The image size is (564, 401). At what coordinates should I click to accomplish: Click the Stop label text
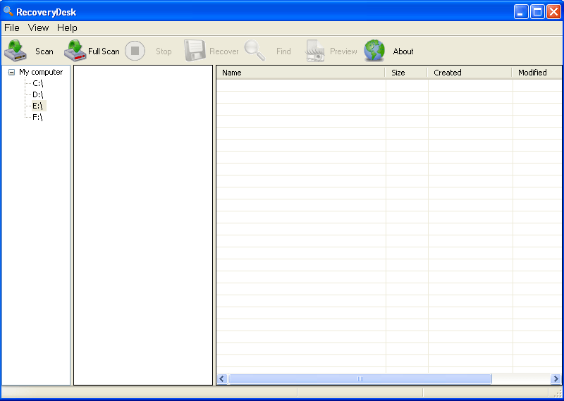click(x=164, y=51)
